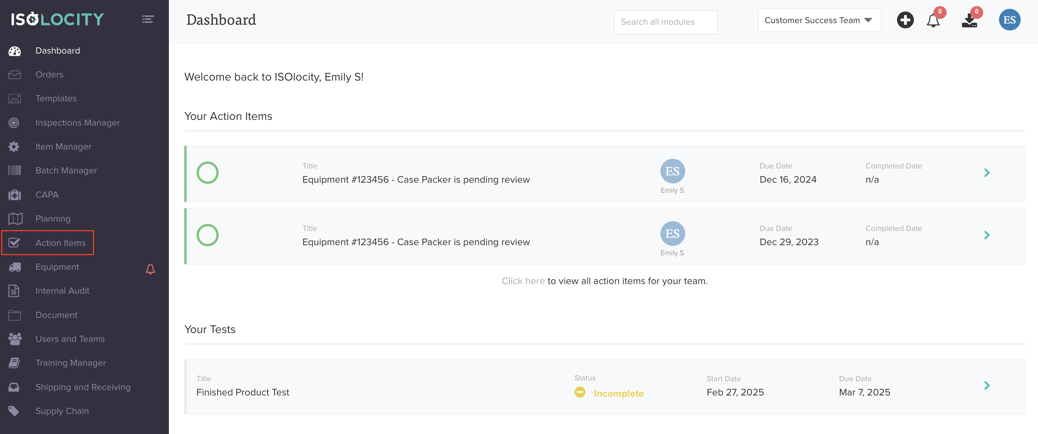
Task: Click the CAPA medical kit icon
Action: pyautogui.click(x=15, y=195)
